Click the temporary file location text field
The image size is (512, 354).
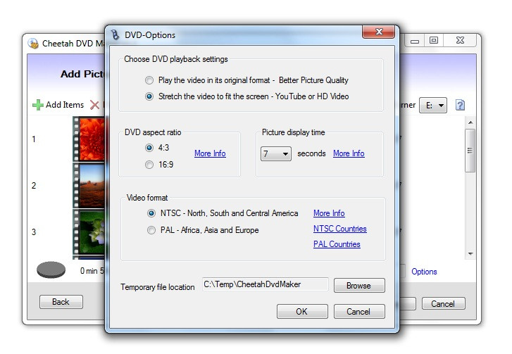[265, 284]
